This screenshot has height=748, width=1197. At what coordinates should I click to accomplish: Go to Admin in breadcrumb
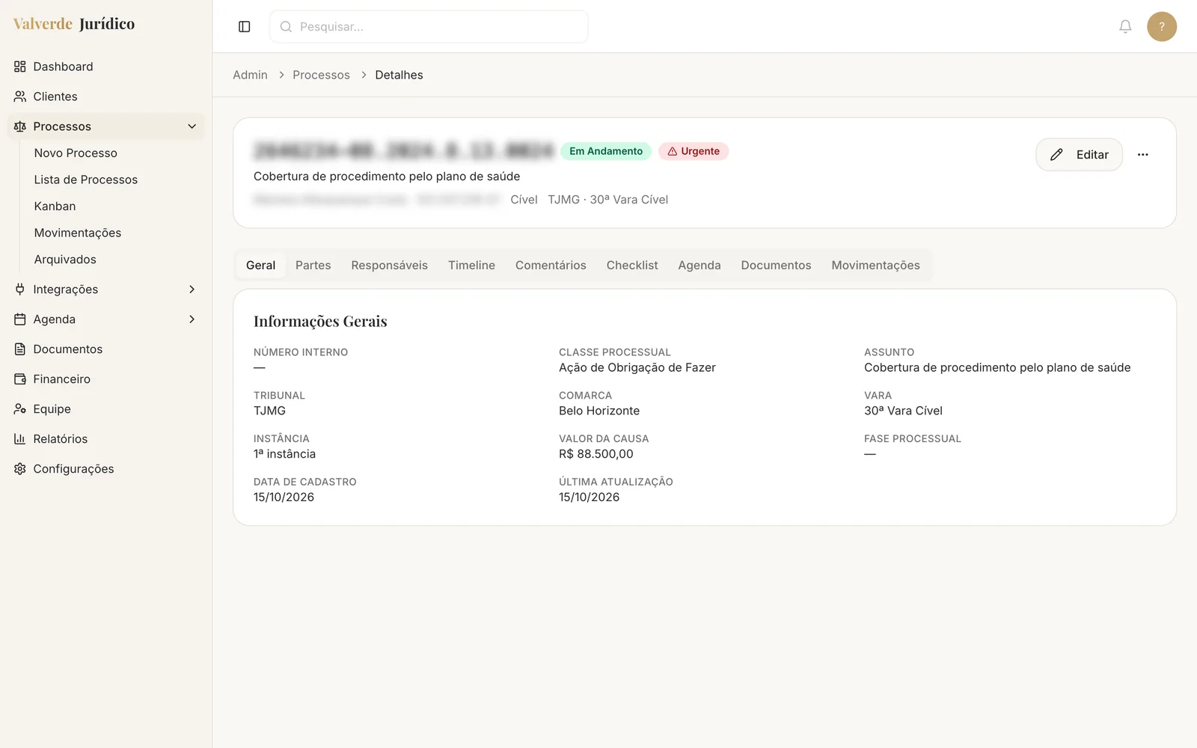pyautogui.click(x=250, y=75)
